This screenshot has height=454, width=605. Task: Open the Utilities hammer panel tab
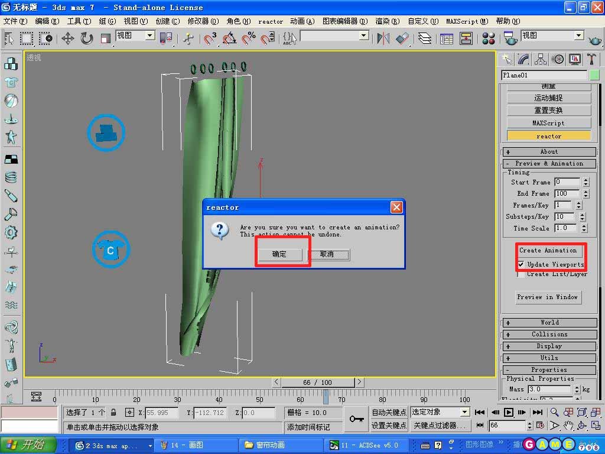pyautogui.click(x=591, y=60)
